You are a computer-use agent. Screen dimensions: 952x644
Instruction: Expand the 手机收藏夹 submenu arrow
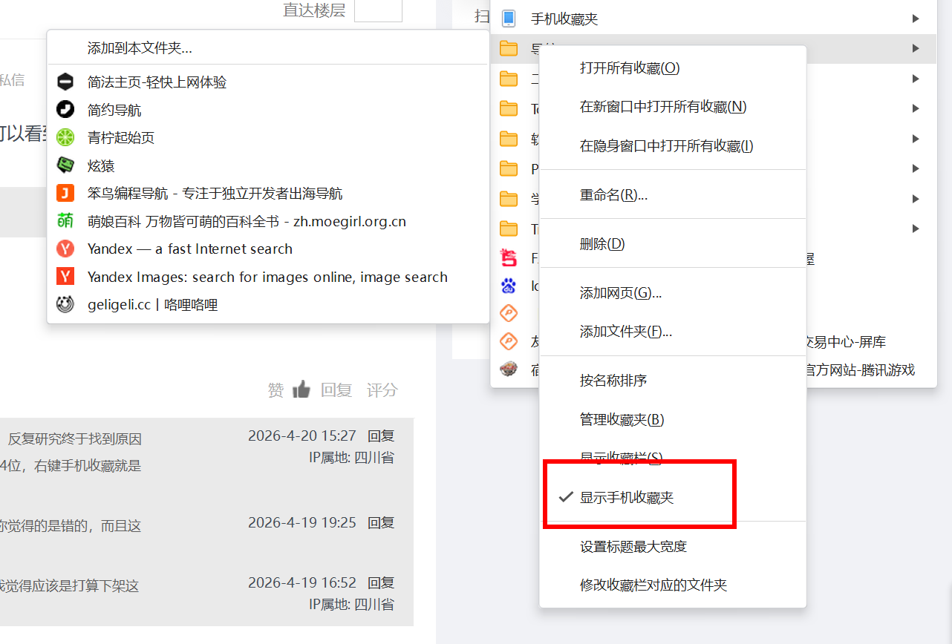tap(916, 19)
